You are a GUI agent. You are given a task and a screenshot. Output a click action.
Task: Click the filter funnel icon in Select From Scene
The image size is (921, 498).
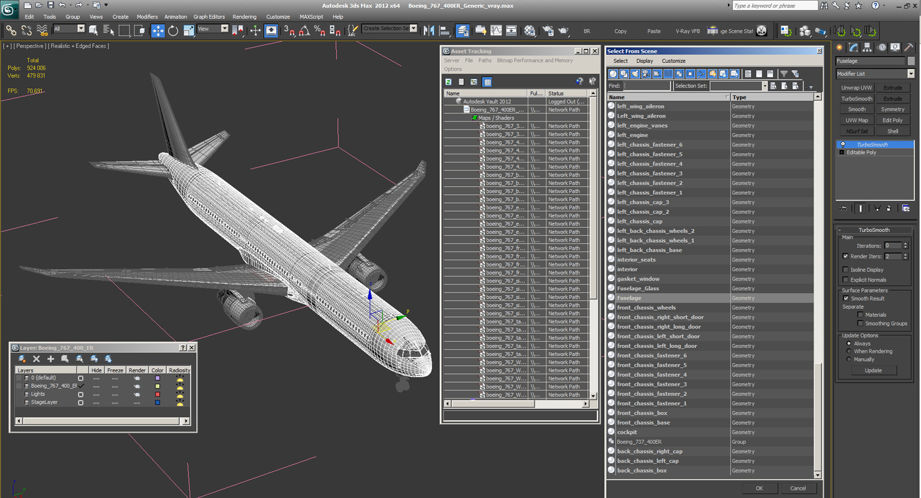(x=783, y=74)
